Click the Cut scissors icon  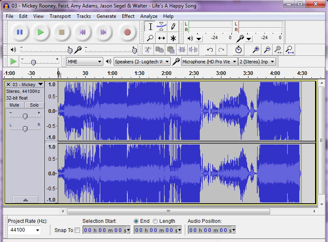click(148, 50)
